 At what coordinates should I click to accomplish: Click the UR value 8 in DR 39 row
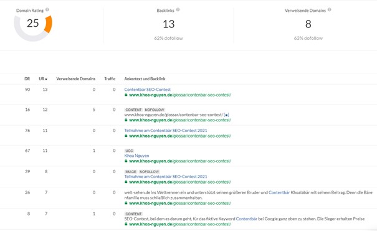point(46,172)
